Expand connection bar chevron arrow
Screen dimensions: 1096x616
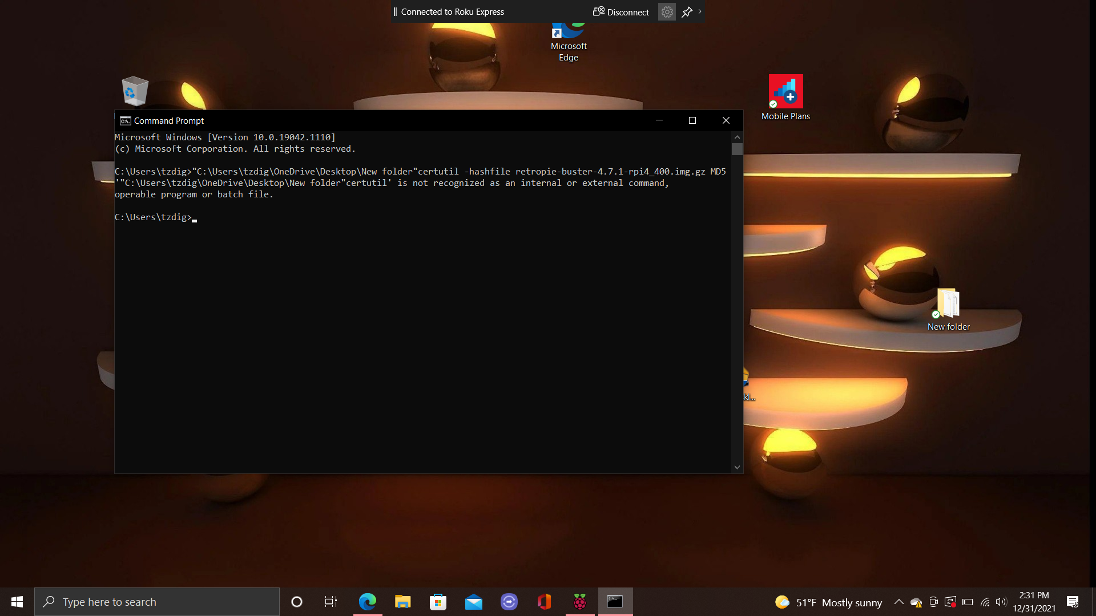700,11
